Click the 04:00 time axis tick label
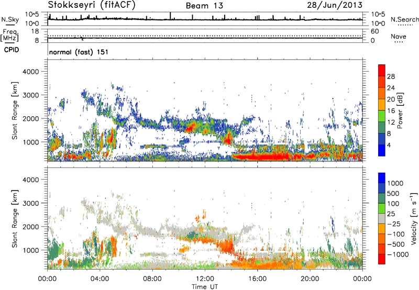 point(100,279)
